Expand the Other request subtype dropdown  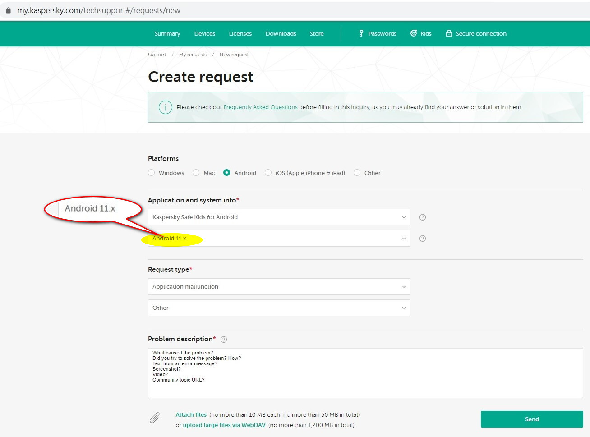point(279,308)
